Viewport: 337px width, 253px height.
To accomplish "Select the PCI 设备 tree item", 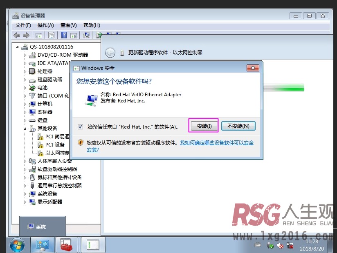I will pyautogui.click(x=55, y=145).
